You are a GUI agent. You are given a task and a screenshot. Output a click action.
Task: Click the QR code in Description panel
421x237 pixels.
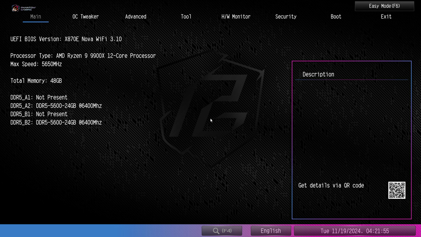click(x=397, y=190)
